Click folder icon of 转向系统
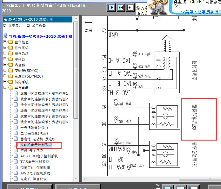The height and width of the screenshot is (189, 221). tap(10, 82)
